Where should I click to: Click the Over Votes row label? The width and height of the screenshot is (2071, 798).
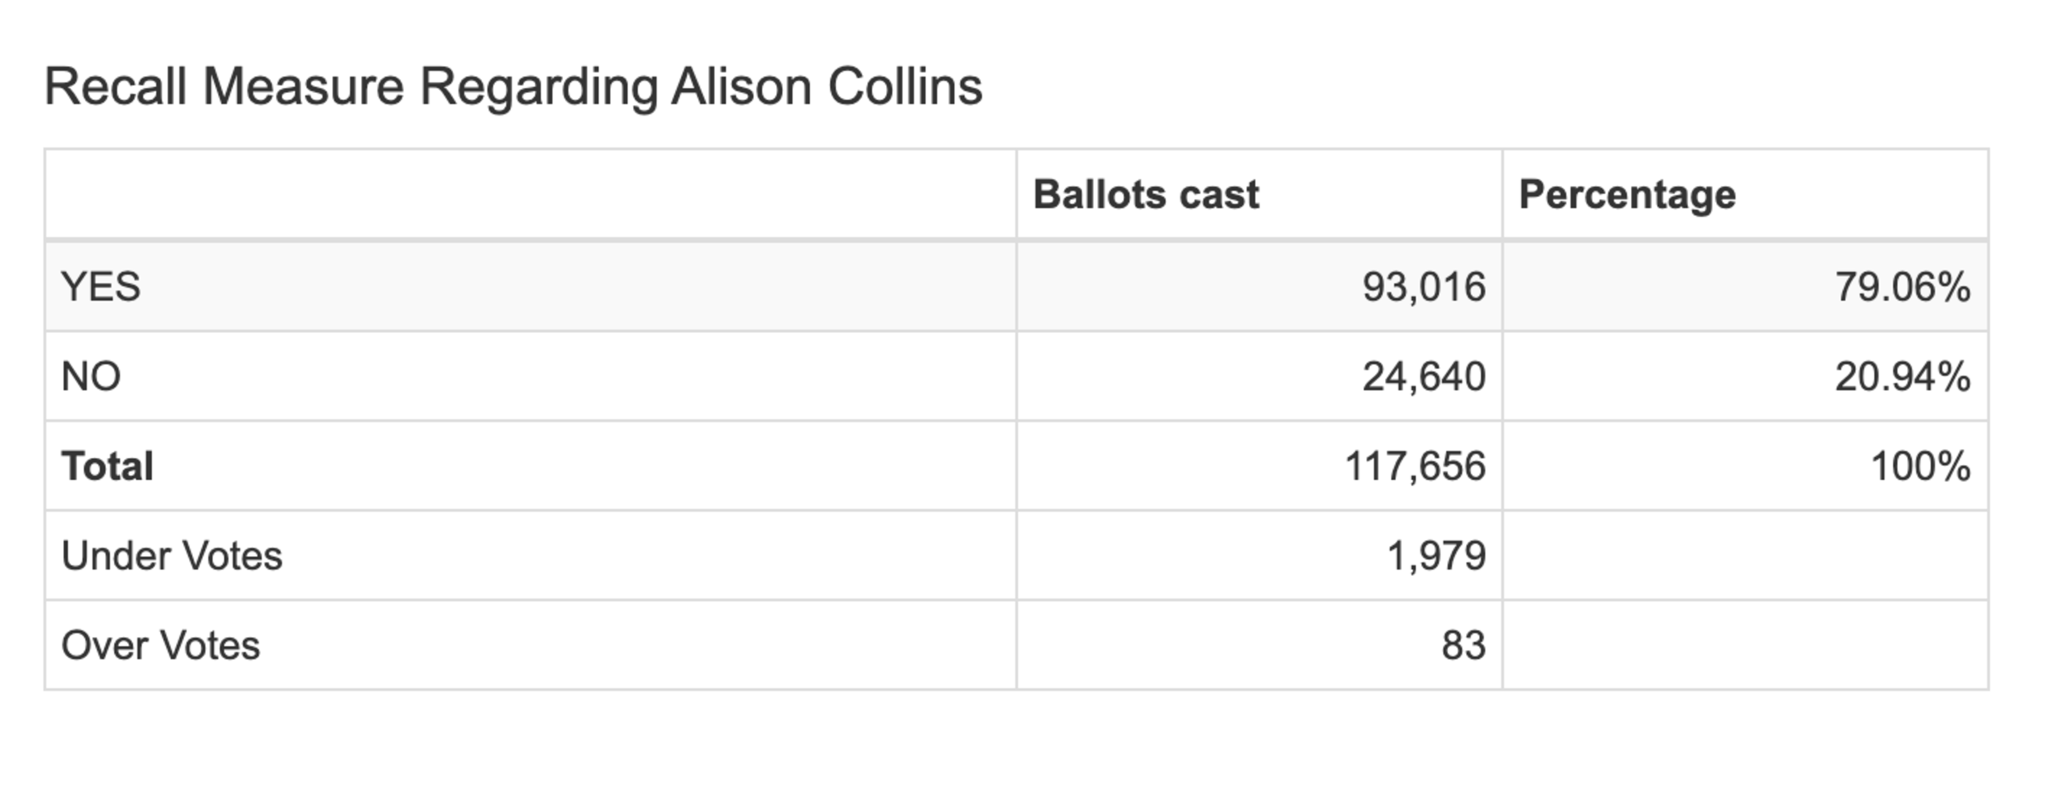pos(161,645)
